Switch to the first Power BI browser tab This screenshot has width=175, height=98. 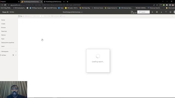[x=10, y=2]
